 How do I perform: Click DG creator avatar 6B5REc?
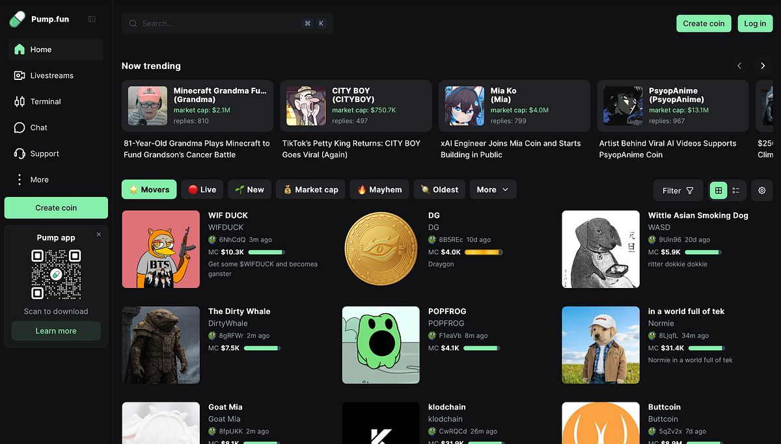(x=432, y=240)
